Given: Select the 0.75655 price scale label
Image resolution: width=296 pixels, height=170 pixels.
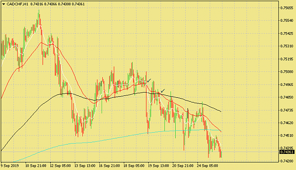Looking at the screenshot, I should click(x=287, y=8).
